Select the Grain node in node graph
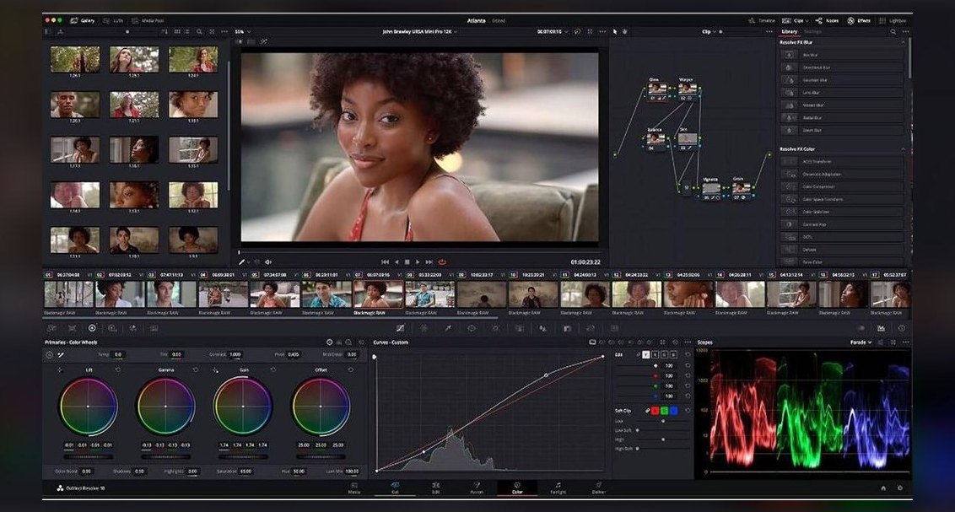This screenshot has height=512, width=955. tap(741, 189)
